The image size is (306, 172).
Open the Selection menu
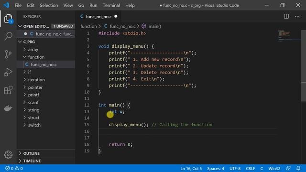[x=49, y=5]
